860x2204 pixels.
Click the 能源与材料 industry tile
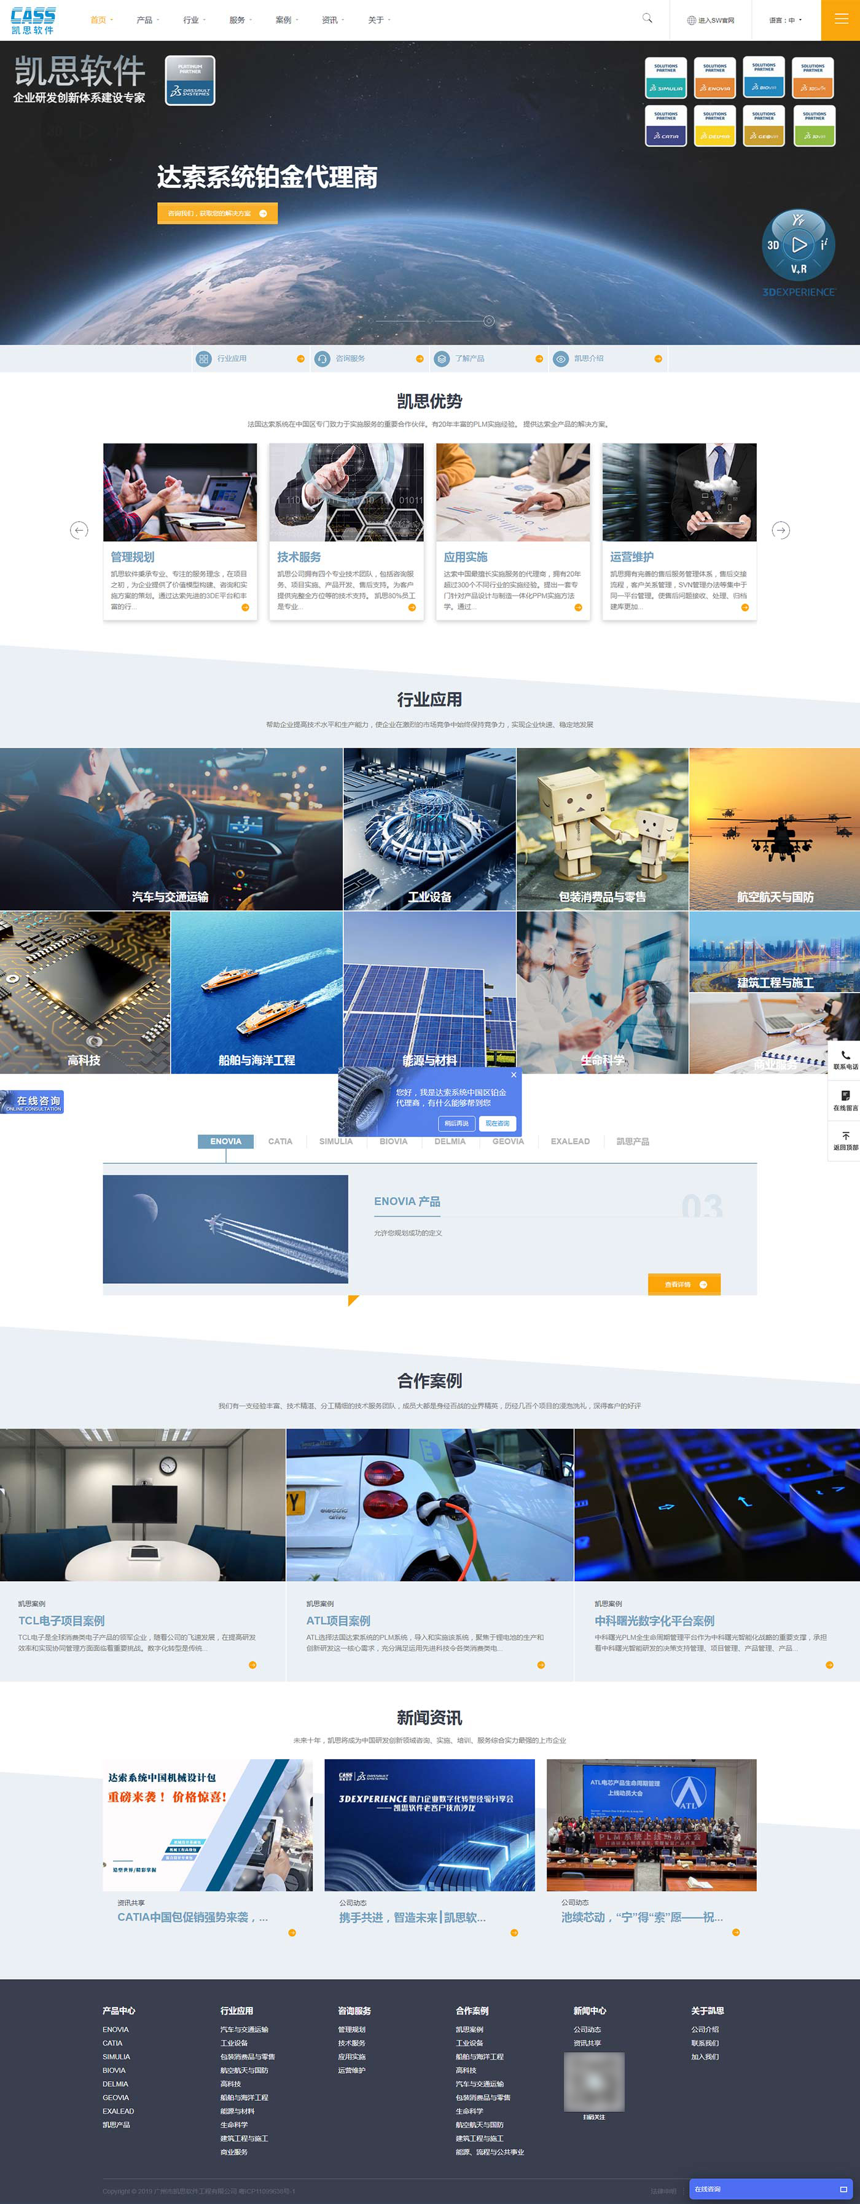click(429, 993)
